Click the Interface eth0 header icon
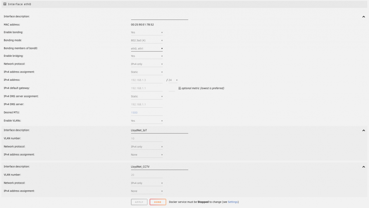The height and width of the screenshot is (208, 369). click(x=5, y=4)
